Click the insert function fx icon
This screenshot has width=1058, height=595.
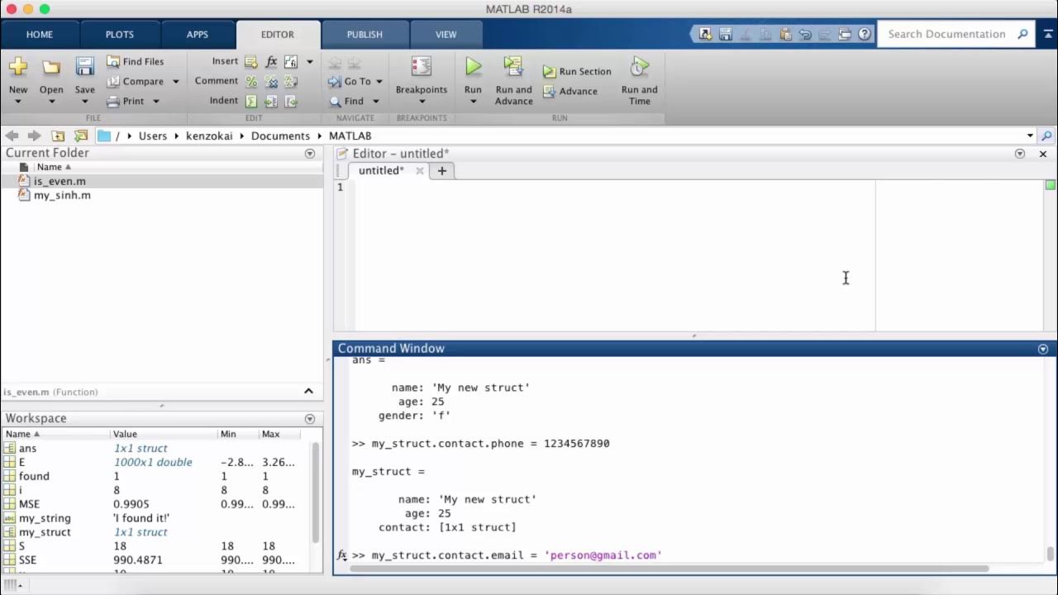pos(271,61)
